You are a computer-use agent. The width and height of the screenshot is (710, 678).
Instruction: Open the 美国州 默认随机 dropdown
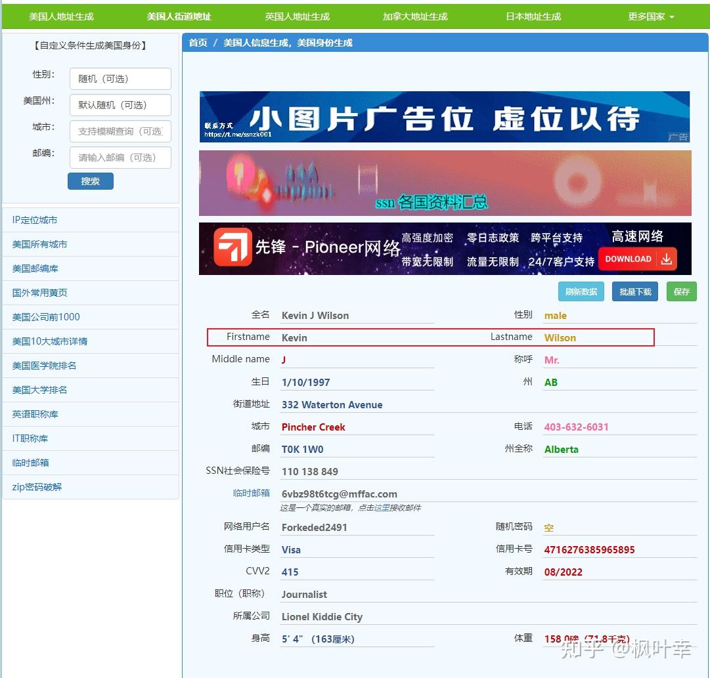(x=120, y=105)
